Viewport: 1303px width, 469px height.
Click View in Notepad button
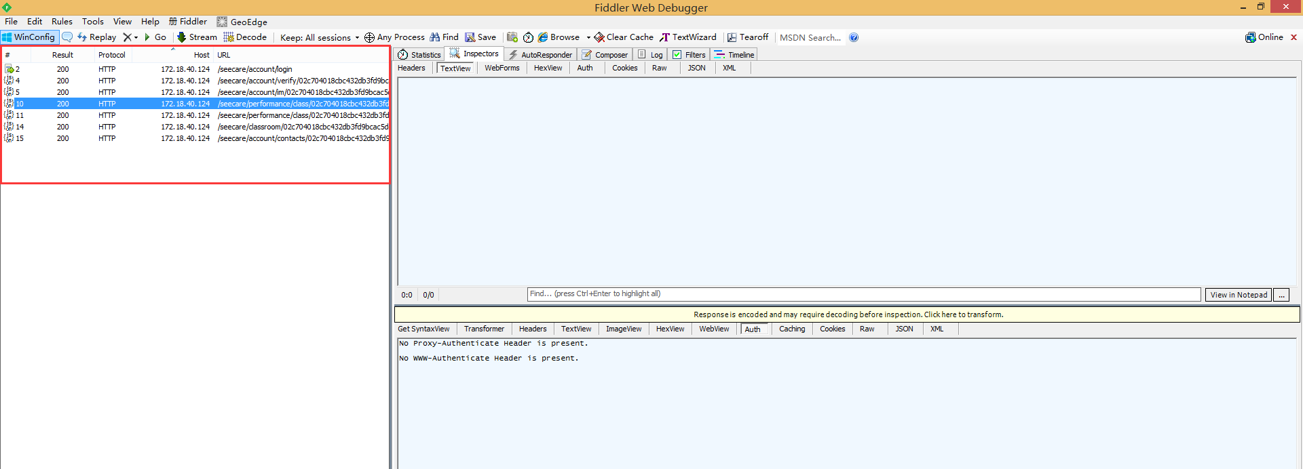click(x=1239, y=295)
